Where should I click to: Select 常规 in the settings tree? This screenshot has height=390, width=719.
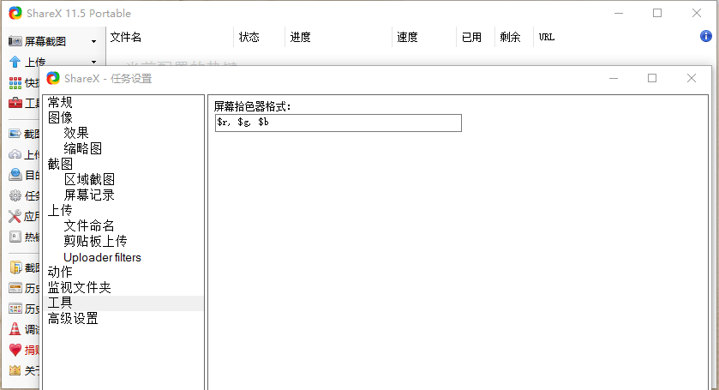(x=60, y=102)
